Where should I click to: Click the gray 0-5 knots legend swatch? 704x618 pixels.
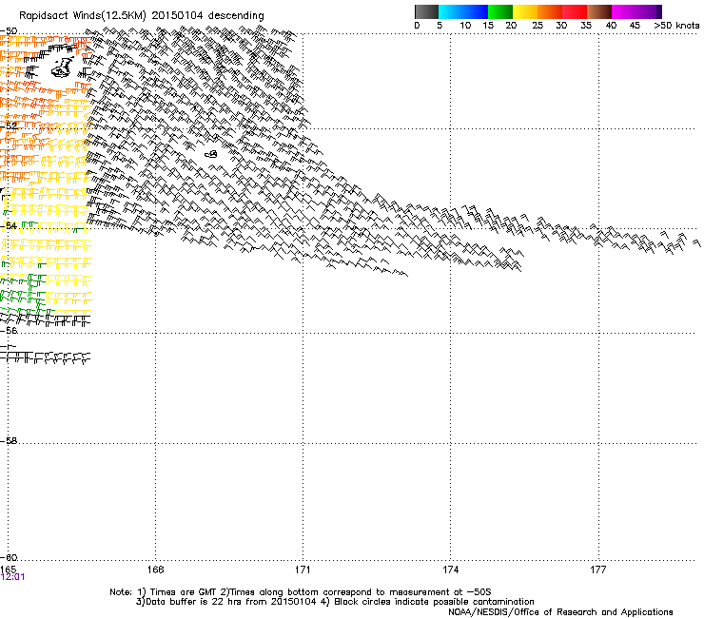coord(426,11)
